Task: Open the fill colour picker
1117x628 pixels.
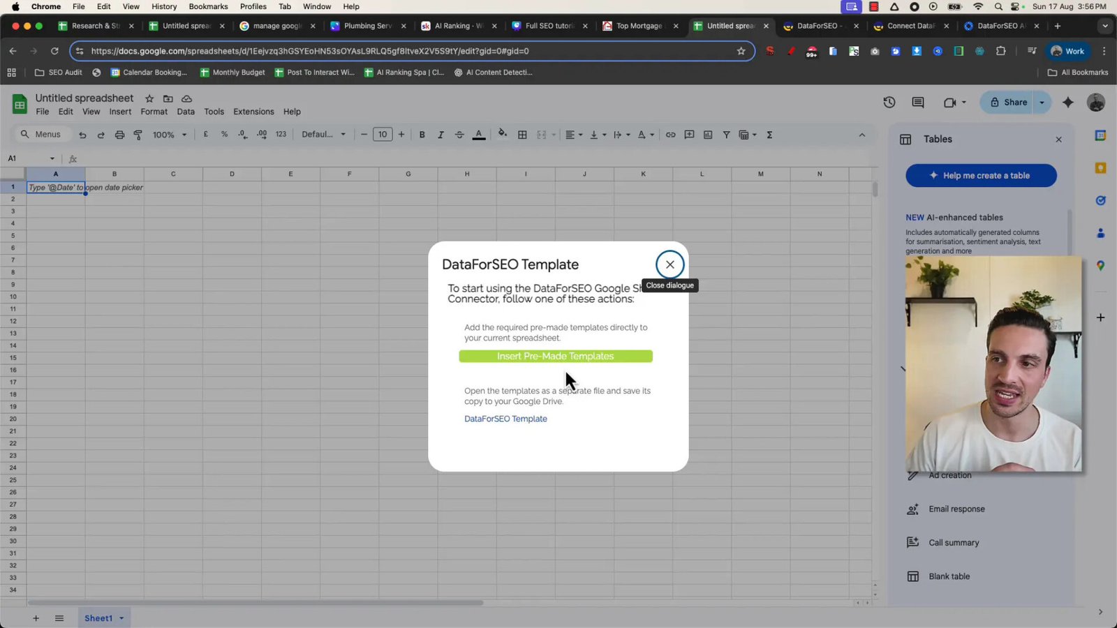Action: (503, 134)
